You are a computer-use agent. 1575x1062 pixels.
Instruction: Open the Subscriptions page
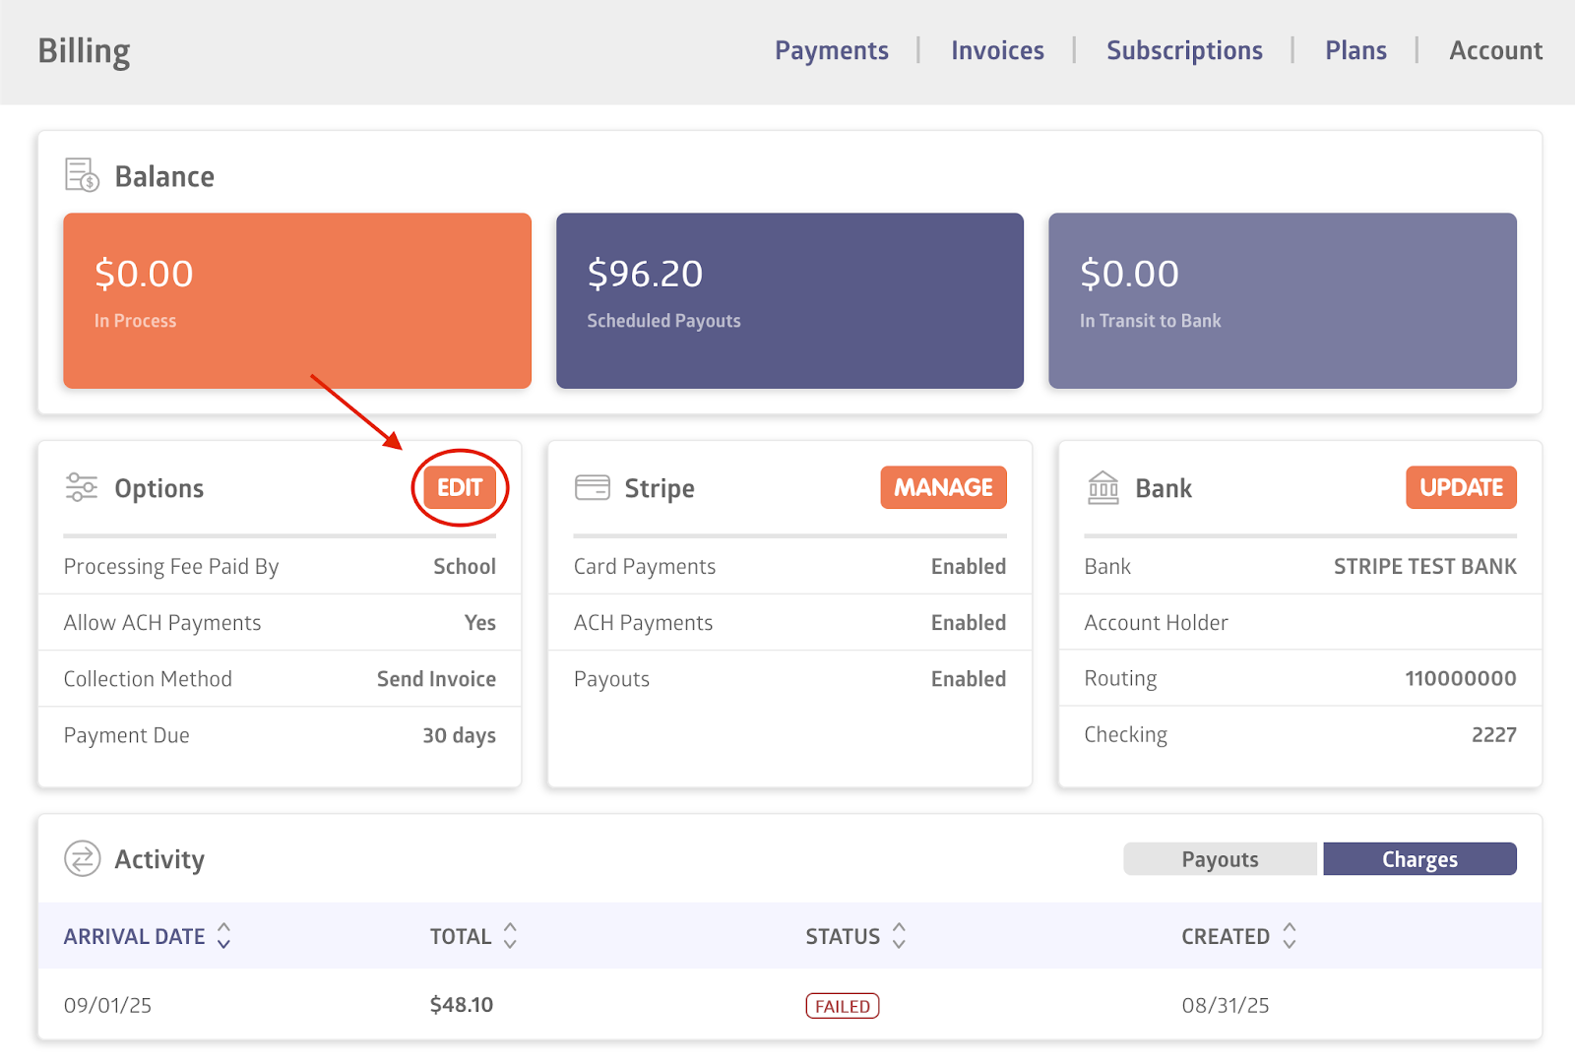(x=1184, y=50)
